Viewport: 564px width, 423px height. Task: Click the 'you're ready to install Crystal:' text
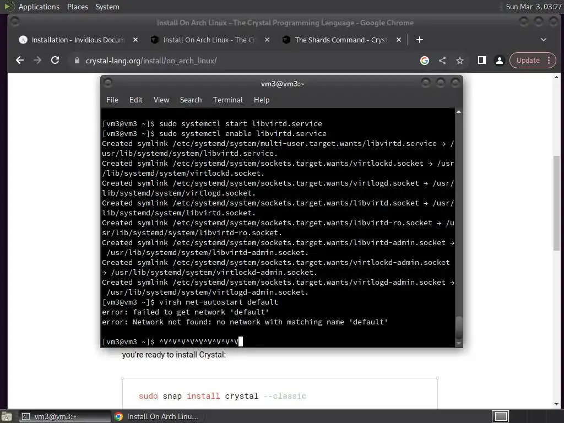point(173,355)
